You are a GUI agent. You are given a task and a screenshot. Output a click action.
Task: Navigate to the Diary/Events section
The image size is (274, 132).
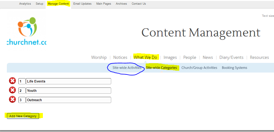(x=231, y=57)
